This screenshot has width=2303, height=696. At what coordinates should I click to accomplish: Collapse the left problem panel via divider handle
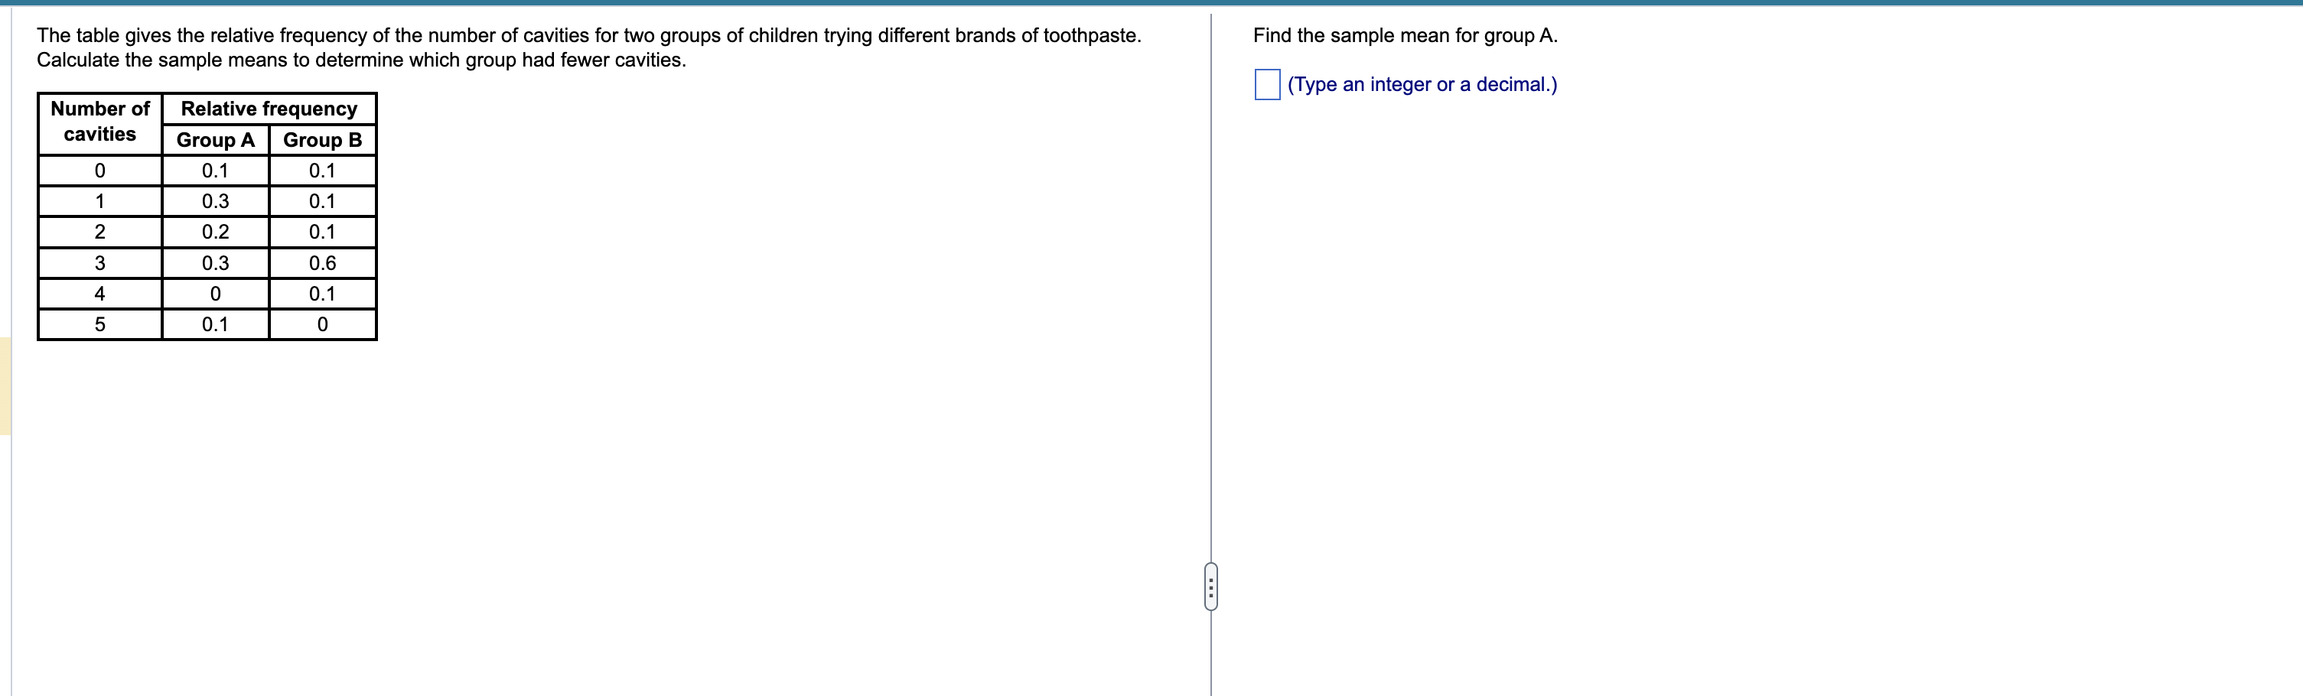1211,586
